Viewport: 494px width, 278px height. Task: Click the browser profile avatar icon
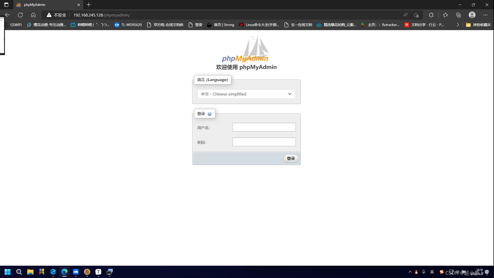coord(472,15)
